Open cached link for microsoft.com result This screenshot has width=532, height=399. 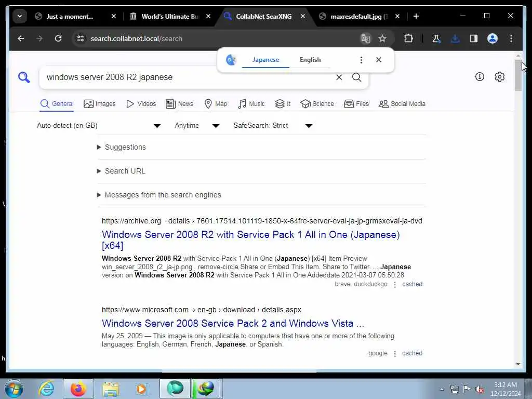pyautogui.click(x=412, y=353)
